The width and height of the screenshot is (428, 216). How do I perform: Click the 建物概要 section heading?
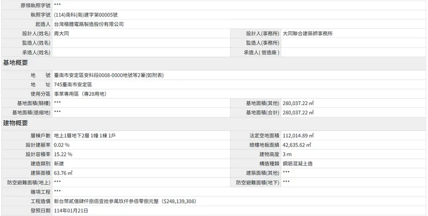click(15, 123)
